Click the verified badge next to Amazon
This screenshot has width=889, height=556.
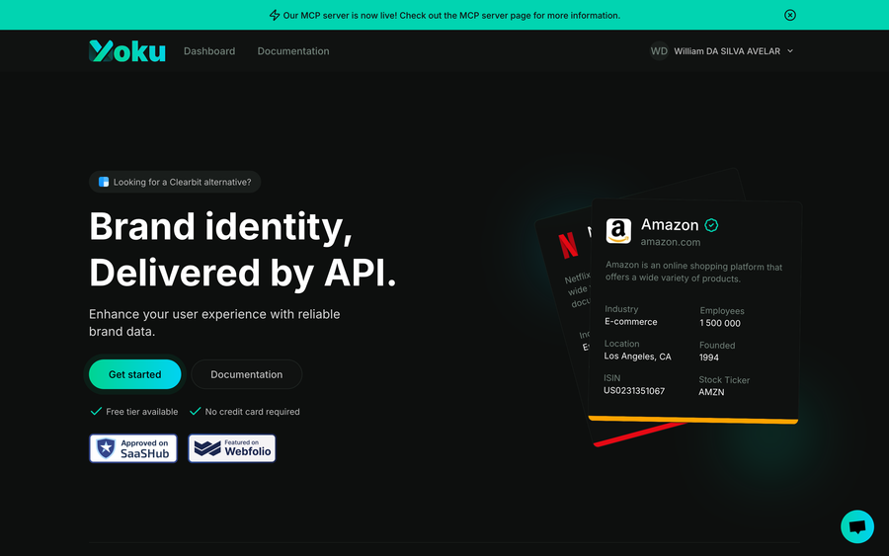711,225
